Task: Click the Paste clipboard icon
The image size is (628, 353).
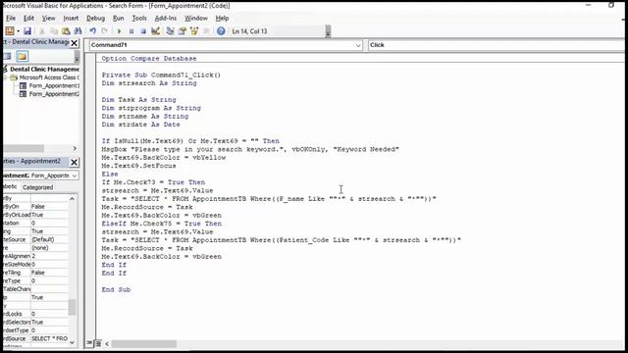Action: (x=66, y=30)
